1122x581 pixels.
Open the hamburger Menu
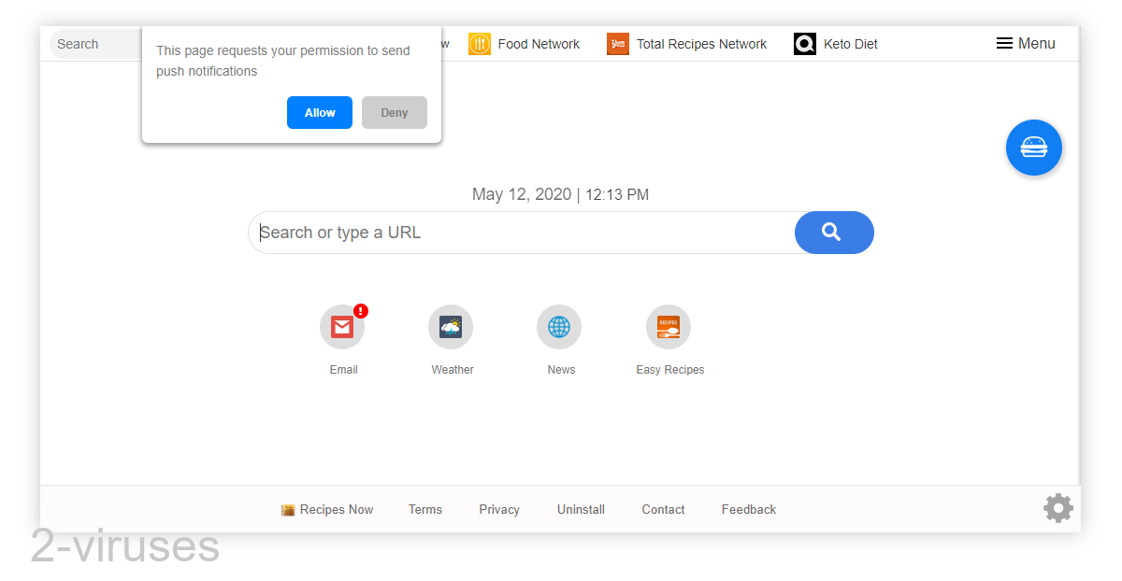click(x=1025, y=43)
